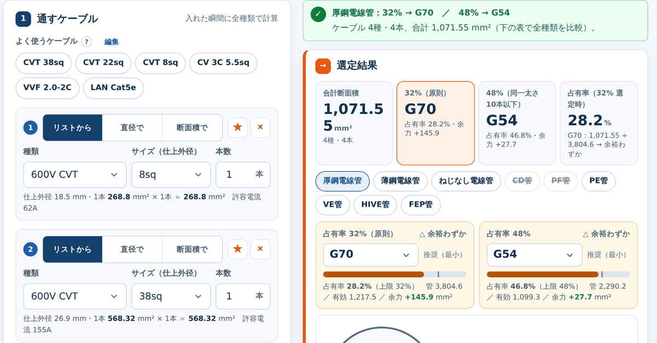Click the orange arrow icon beside 選定結果
Viewport: 657px width, 343px height.
[x=323, y=66]
